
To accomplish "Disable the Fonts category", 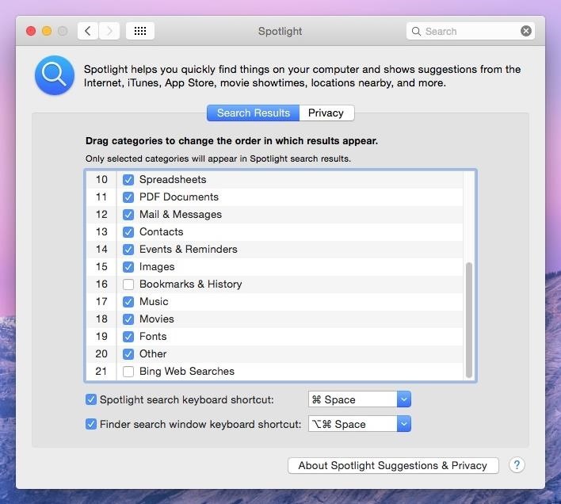I will click(x=128, y=337).
